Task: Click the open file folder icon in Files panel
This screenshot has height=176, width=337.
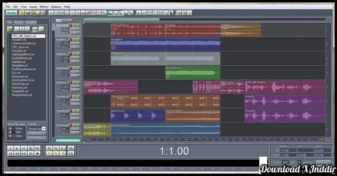Action: click(x=10, y=29)
